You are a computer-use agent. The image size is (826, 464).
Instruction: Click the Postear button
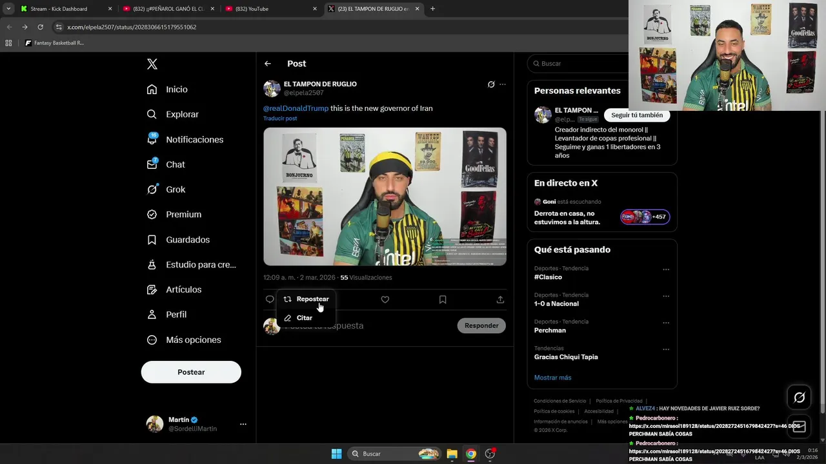[191, 372]
